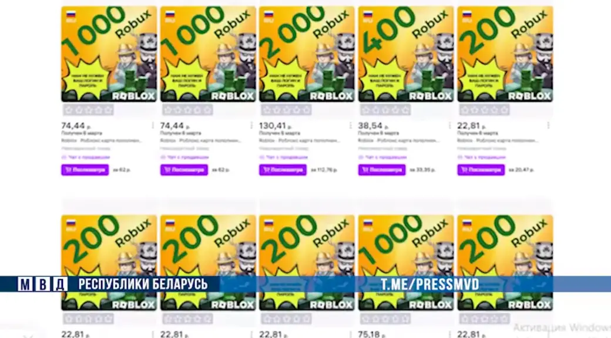Viewport: 611px width, 338px height.
Task: Open three-dot menu beside first 74,44 price
Action: (152, 126)
